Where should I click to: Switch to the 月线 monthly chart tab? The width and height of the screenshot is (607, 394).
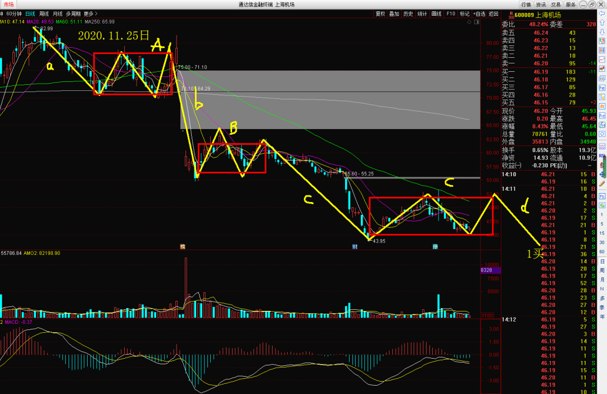pyautogui.click(x=58, y=14)
